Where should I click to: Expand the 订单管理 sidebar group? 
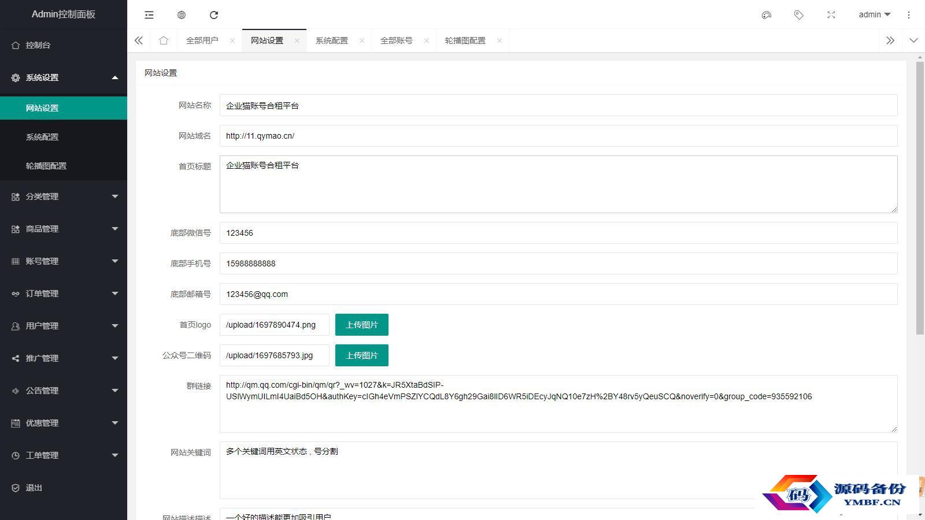coord(64,294)
